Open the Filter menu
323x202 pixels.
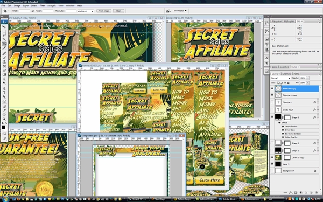point(42,6)
